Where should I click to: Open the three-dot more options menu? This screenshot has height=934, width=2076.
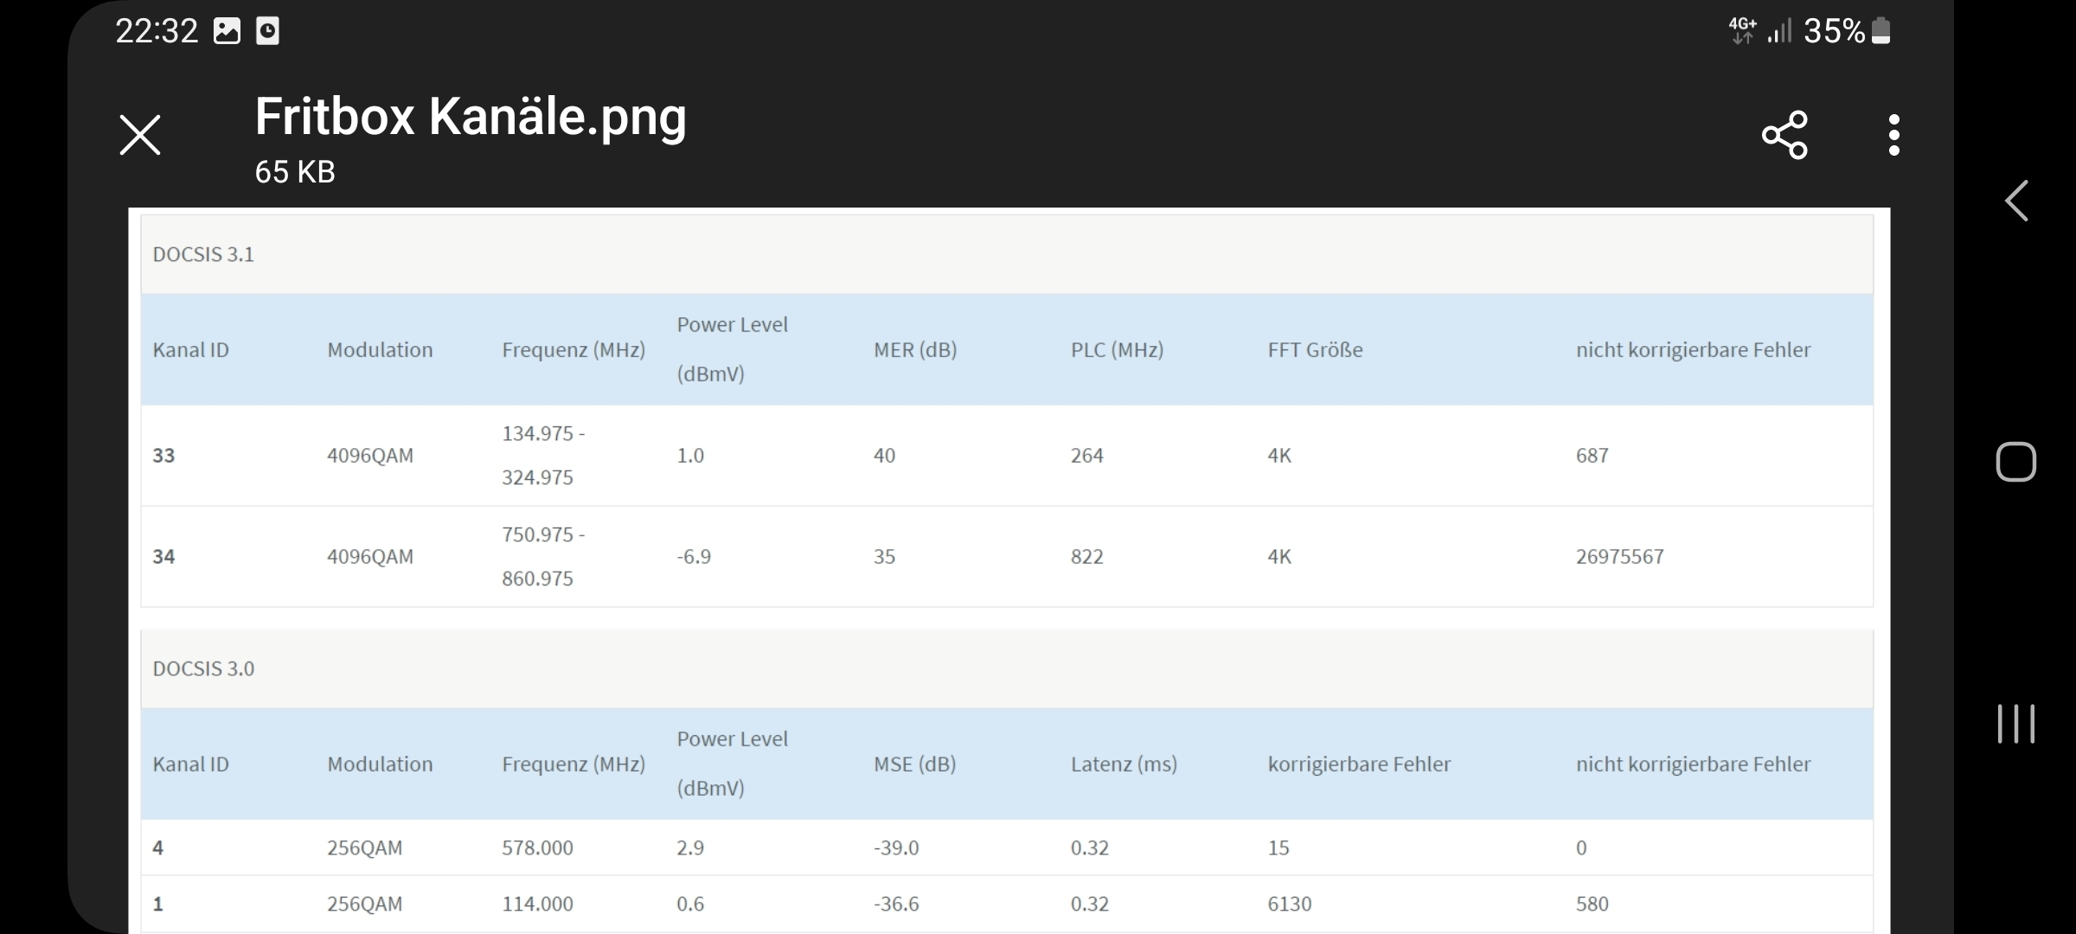click(1894, 135)
